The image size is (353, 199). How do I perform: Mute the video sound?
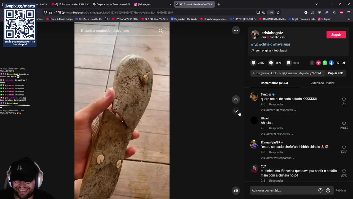click(236, 190)
